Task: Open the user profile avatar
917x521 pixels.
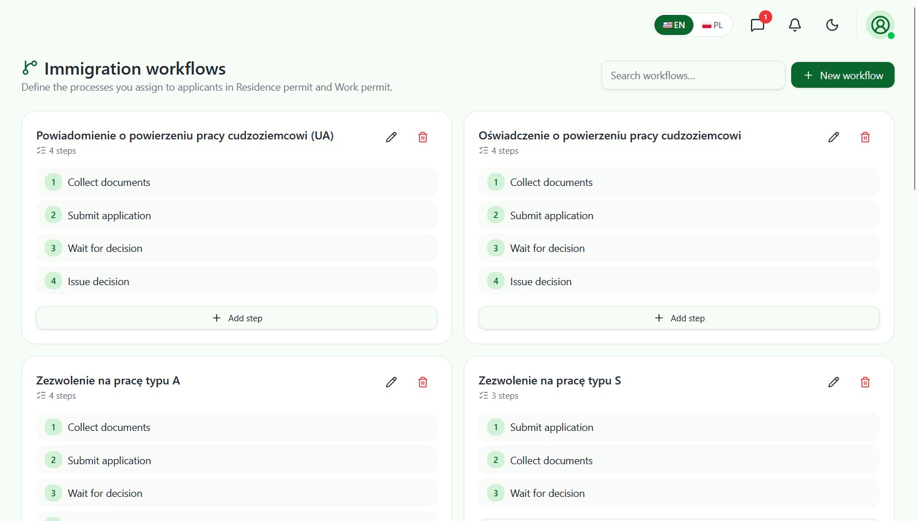Action: coord(880,25)
